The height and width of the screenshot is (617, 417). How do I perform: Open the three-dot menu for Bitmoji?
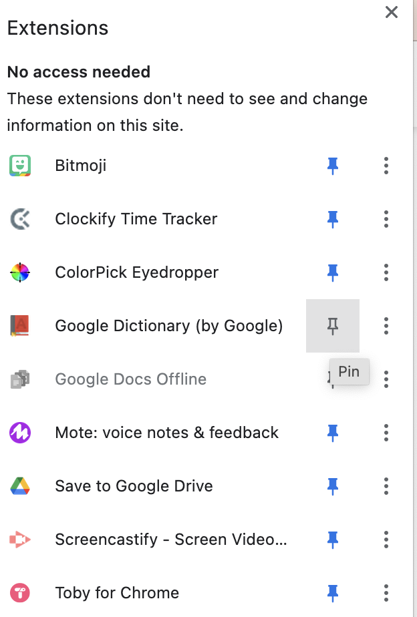386,166
